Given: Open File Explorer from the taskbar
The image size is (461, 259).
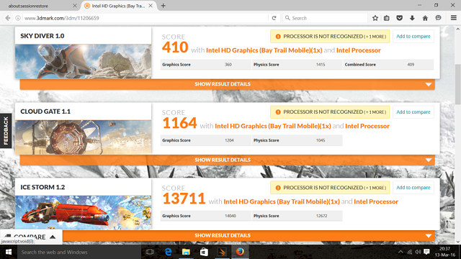Looking at the screenshot, I should pyautogui.click(x=186, y=252).
